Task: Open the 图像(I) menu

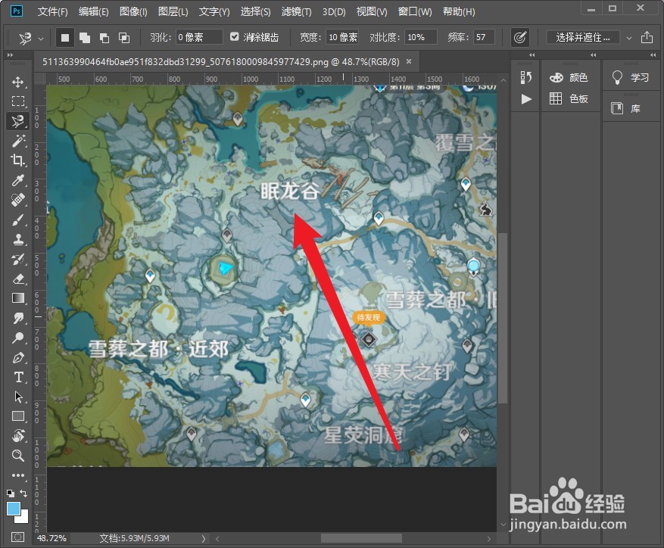Action: [133, 11]
